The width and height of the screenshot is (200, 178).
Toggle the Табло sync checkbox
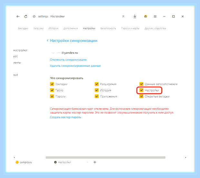pyautogui.click(x=52, y=90)
